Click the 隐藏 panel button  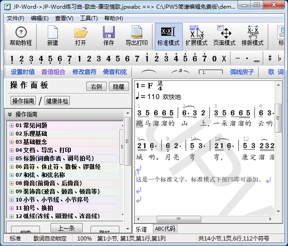coord(119,86)
